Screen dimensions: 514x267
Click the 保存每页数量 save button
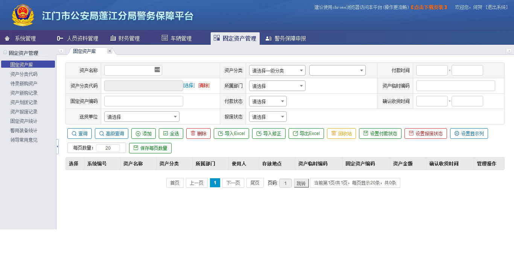coord(150,148)
